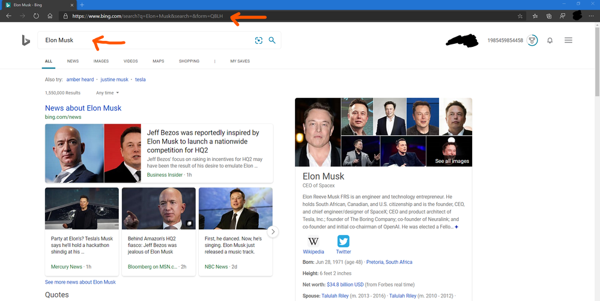Try the amber heard suggestion
Screen dimensions: 600x301
(x=80, y=80)
